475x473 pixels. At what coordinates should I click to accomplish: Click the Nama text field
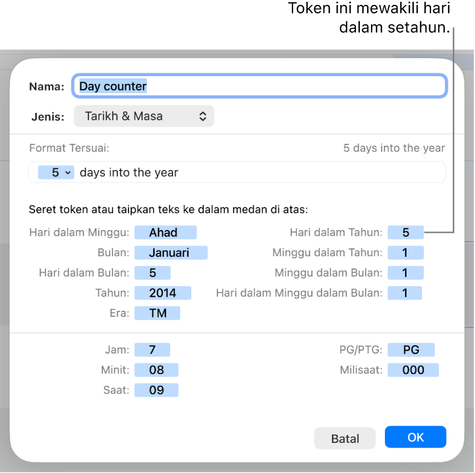pos(260,86)
